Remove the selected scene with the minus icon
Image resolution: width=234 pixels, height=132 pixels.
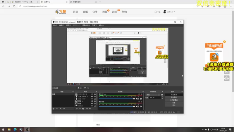57,109
